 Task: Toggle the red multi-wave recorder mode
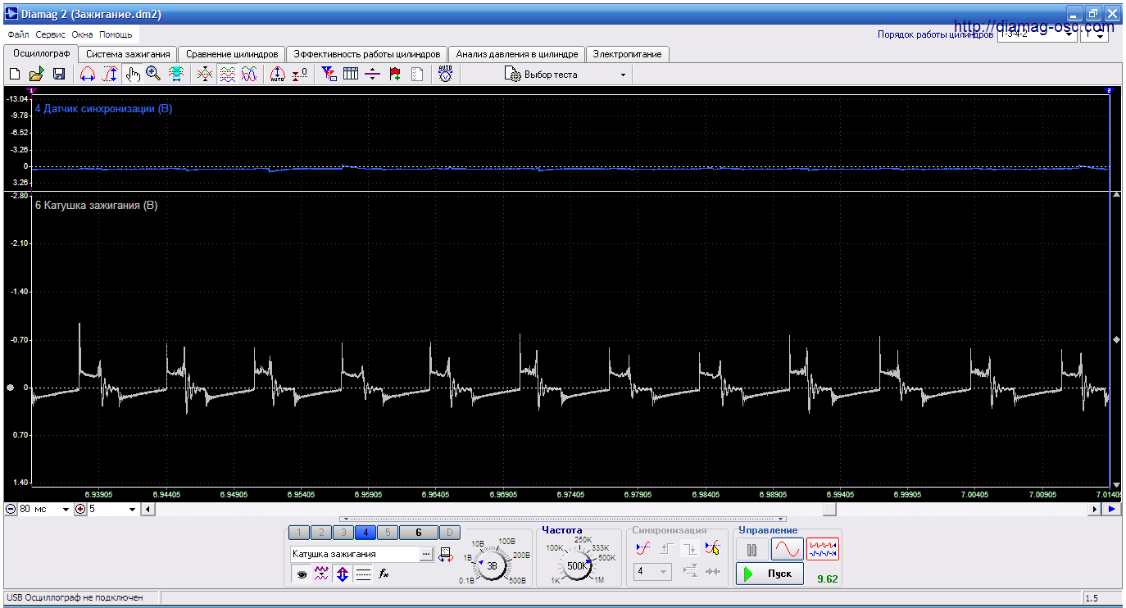[824, 549]
